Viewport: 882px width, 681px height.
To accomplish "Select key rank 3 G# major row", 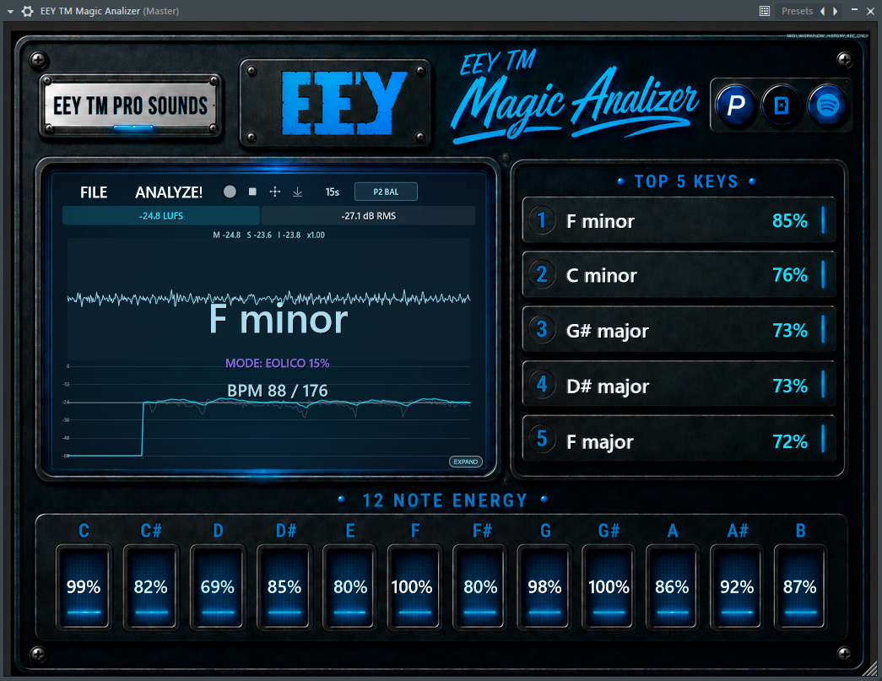I will [679, 330].
